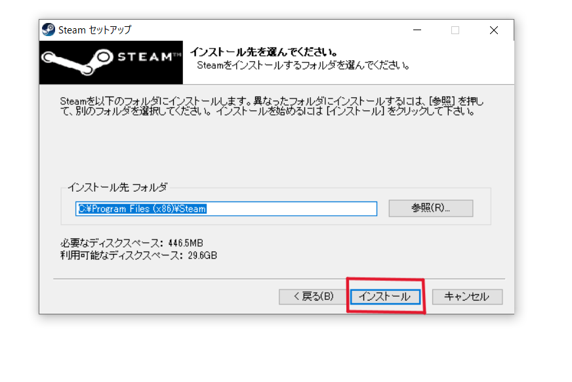Click the heading インストール先を選んでください。
This screenshot has width=572, height=382.
coord(264,52)
